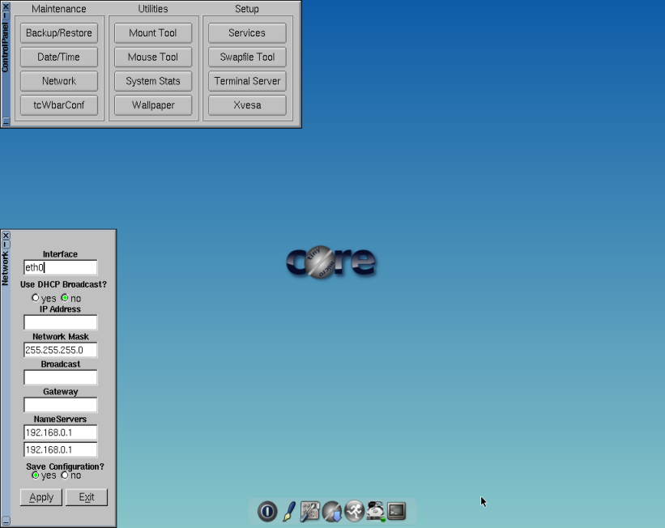Open the Mount Tool disk icon in dock
The height and width of the screenshot is (528, 665).
[375, 511]
